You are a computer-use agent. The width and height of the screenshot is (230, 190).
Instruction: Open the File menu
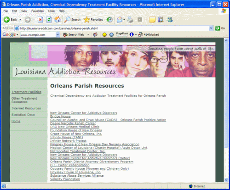pos(6,11)
